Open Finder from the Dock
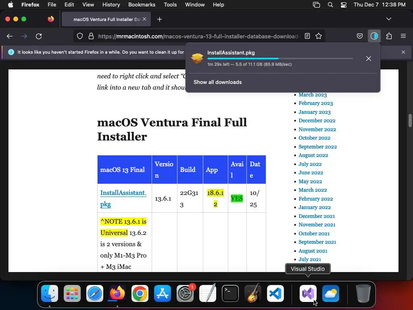 50,293
